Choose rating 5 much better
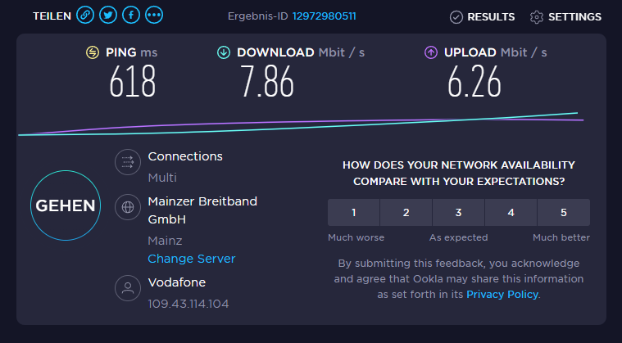Image resolution: width=622 pixels, height=343 pixels. (x=564, y=213)
